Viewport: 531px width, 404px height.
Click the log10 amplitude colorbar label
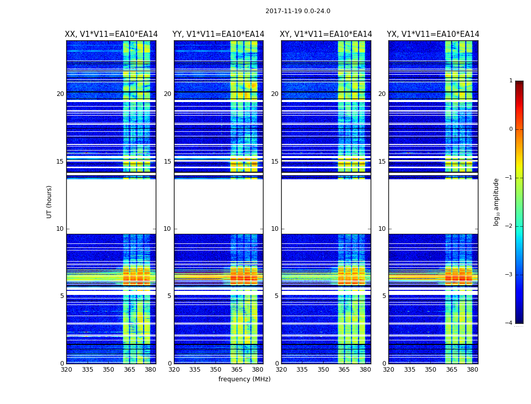(x=497, y=201)
